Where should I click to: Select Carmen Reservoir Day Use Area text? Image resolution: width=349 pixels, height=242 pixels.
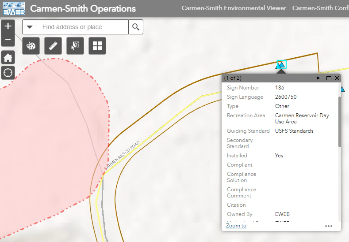click(302, 119)
